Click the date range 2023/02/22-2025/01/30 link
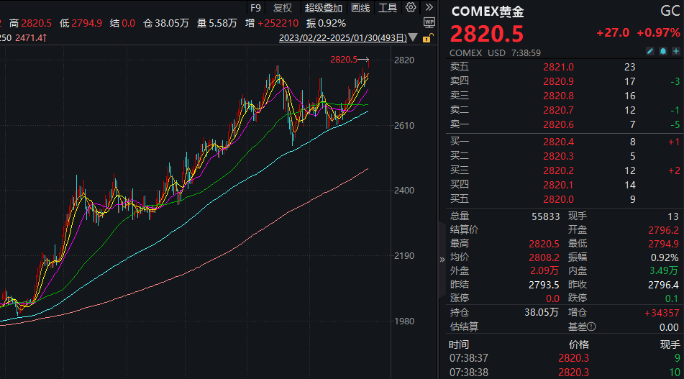Viewport: 684px width, 379px height. [342, 38]
